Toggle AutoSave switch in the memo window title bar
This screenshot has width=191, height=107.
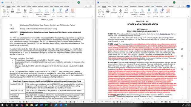click(x=13, y=2)
